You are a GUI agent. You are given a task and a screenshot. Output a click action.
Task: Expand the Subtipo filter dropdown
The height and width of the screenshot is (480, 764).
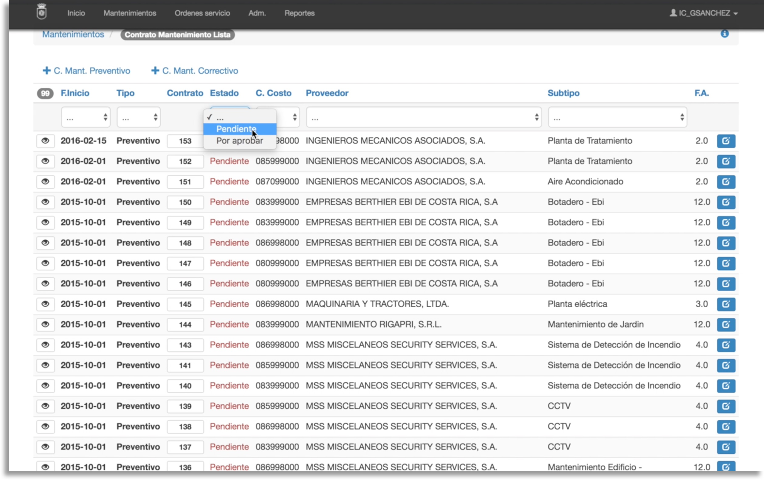pyautogui.click(x=617, y=117)
